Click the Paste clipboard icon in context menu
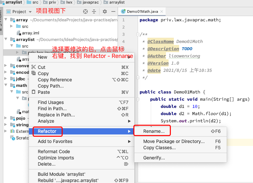This screenshot has height=183, width=253. (34, 92)
